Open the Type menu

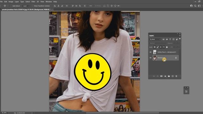tap(22, 2)
